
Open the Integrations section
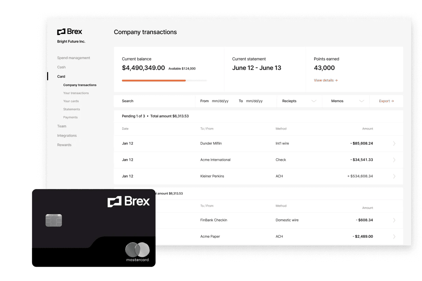[67, 136]
